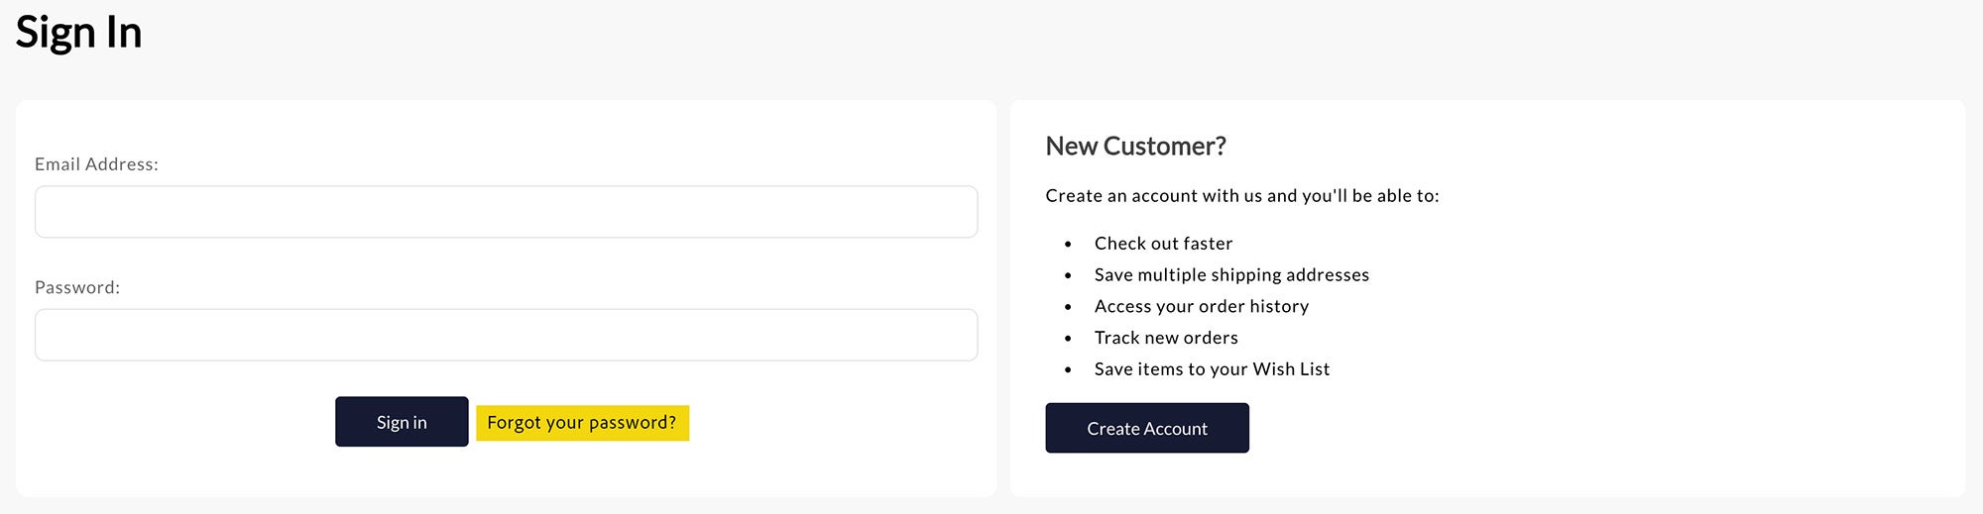The image size is (1983, 514).
Task: Select the New Customer? heading
Action: coord(1135,147)
